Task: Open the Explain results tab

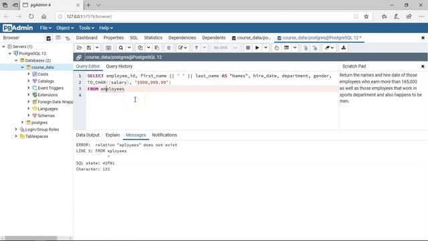Action: [112, 135]
